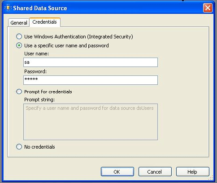This screenshot has height=183, width=217.
Task: Confirm settings with the OK button
Action: 117,172
